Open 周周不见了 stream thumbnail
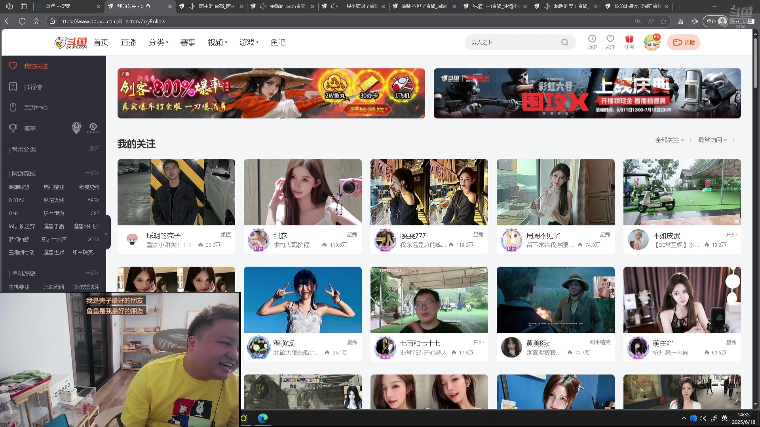This screenshot has width=760, height=427. [555, 192]
